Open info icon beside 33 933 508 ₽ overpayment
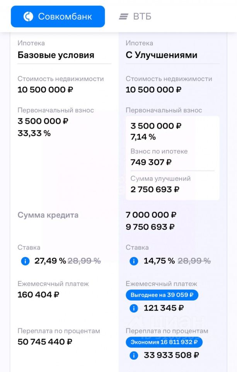This screenshot has width=237, height=372. pos(134,355)
